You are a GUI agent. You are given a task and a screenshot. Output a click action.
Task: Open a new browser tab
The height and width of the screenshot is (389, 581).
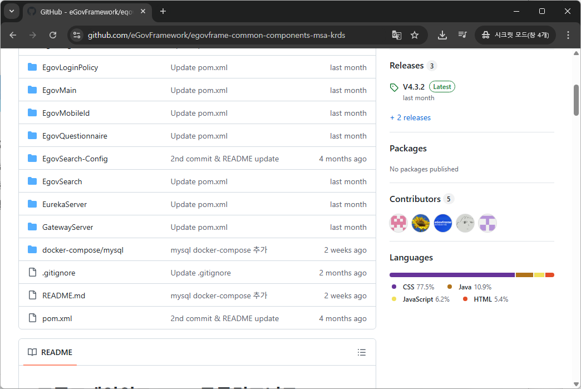point(163,12)
